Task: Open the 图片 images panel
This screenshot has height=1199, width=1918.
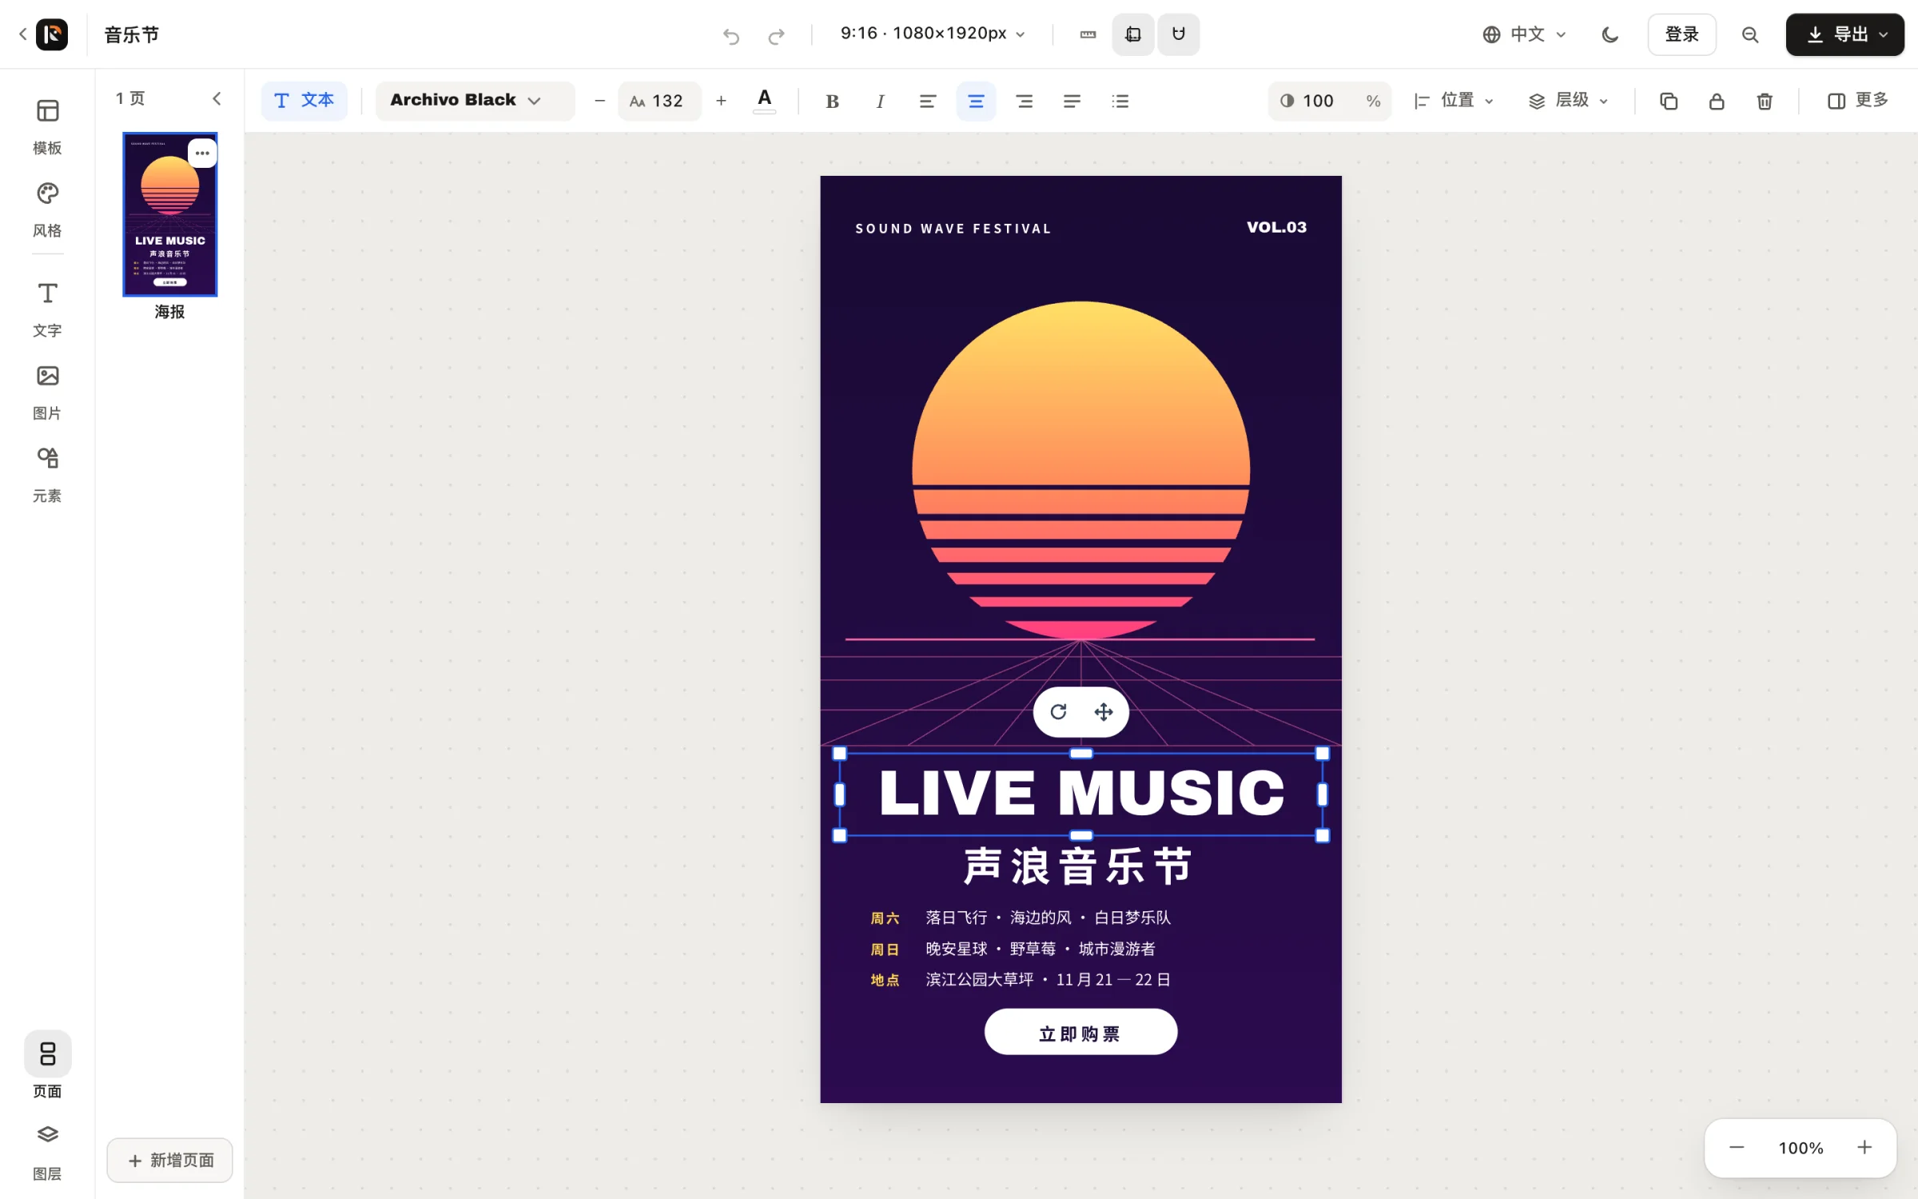Action: pos(47,392)
